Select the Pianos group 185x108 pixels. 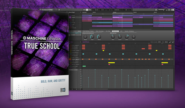pyautogui.click(x=75, y=16)
